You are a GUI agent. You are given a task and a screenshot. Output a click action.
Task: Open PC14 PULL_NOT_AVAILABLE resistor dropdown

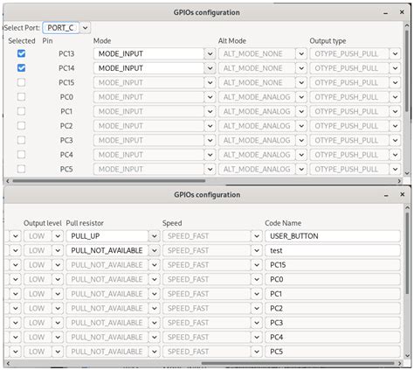click(x=155, y=250)
